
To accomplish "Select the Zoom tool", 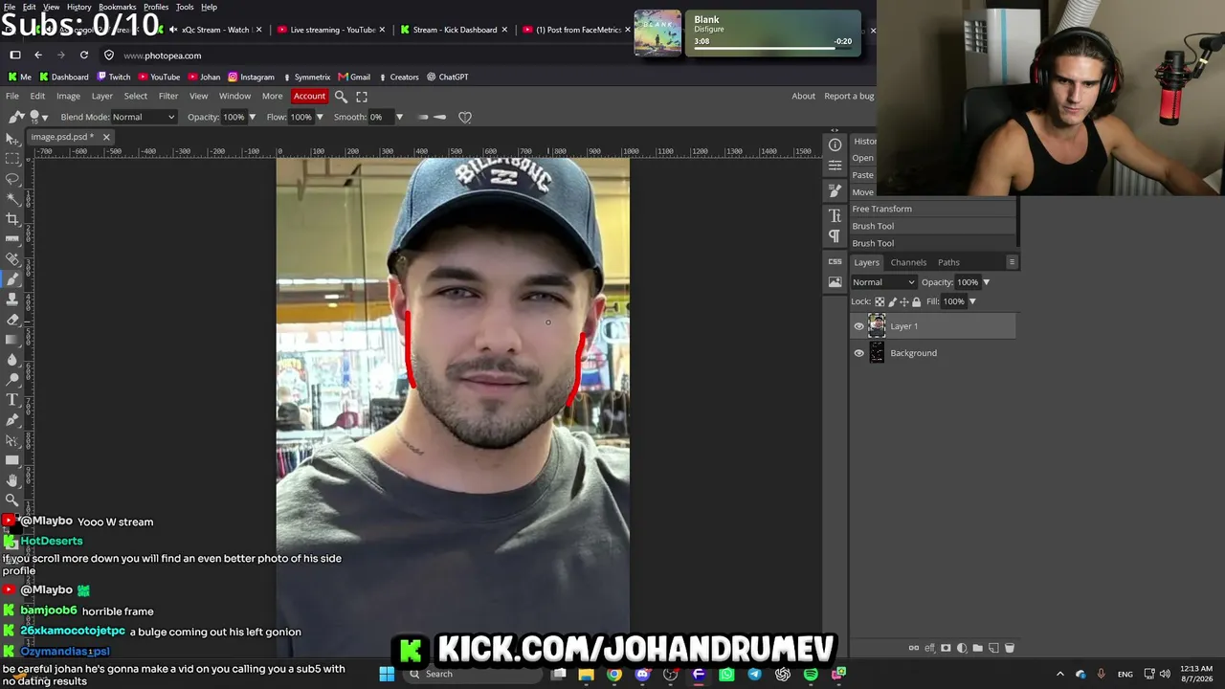I will [x=12, y=500].
